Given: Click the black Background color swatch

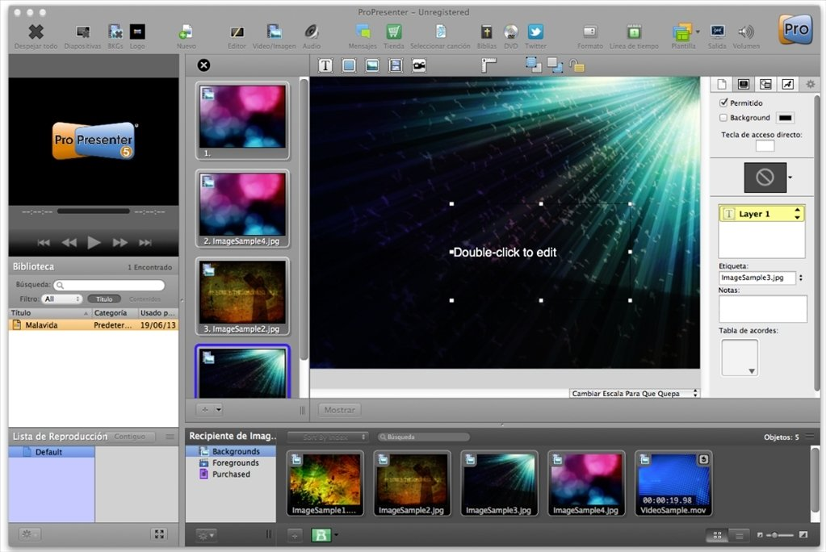Looking at the screenshot, I should pyautogui.click(x=785, y=118).
